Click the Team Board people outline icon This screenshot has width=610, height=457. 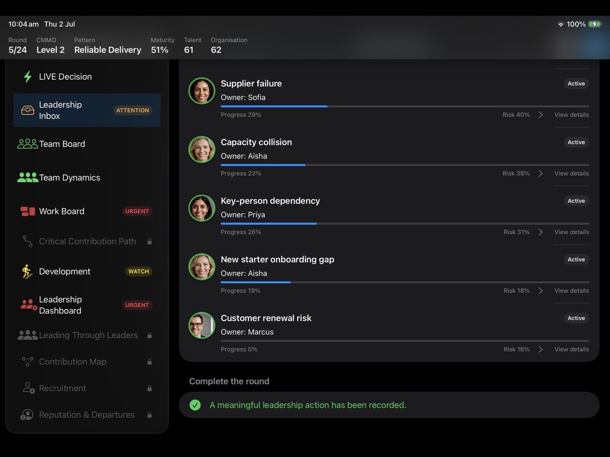pyautogui.click(x=27, y=144)
